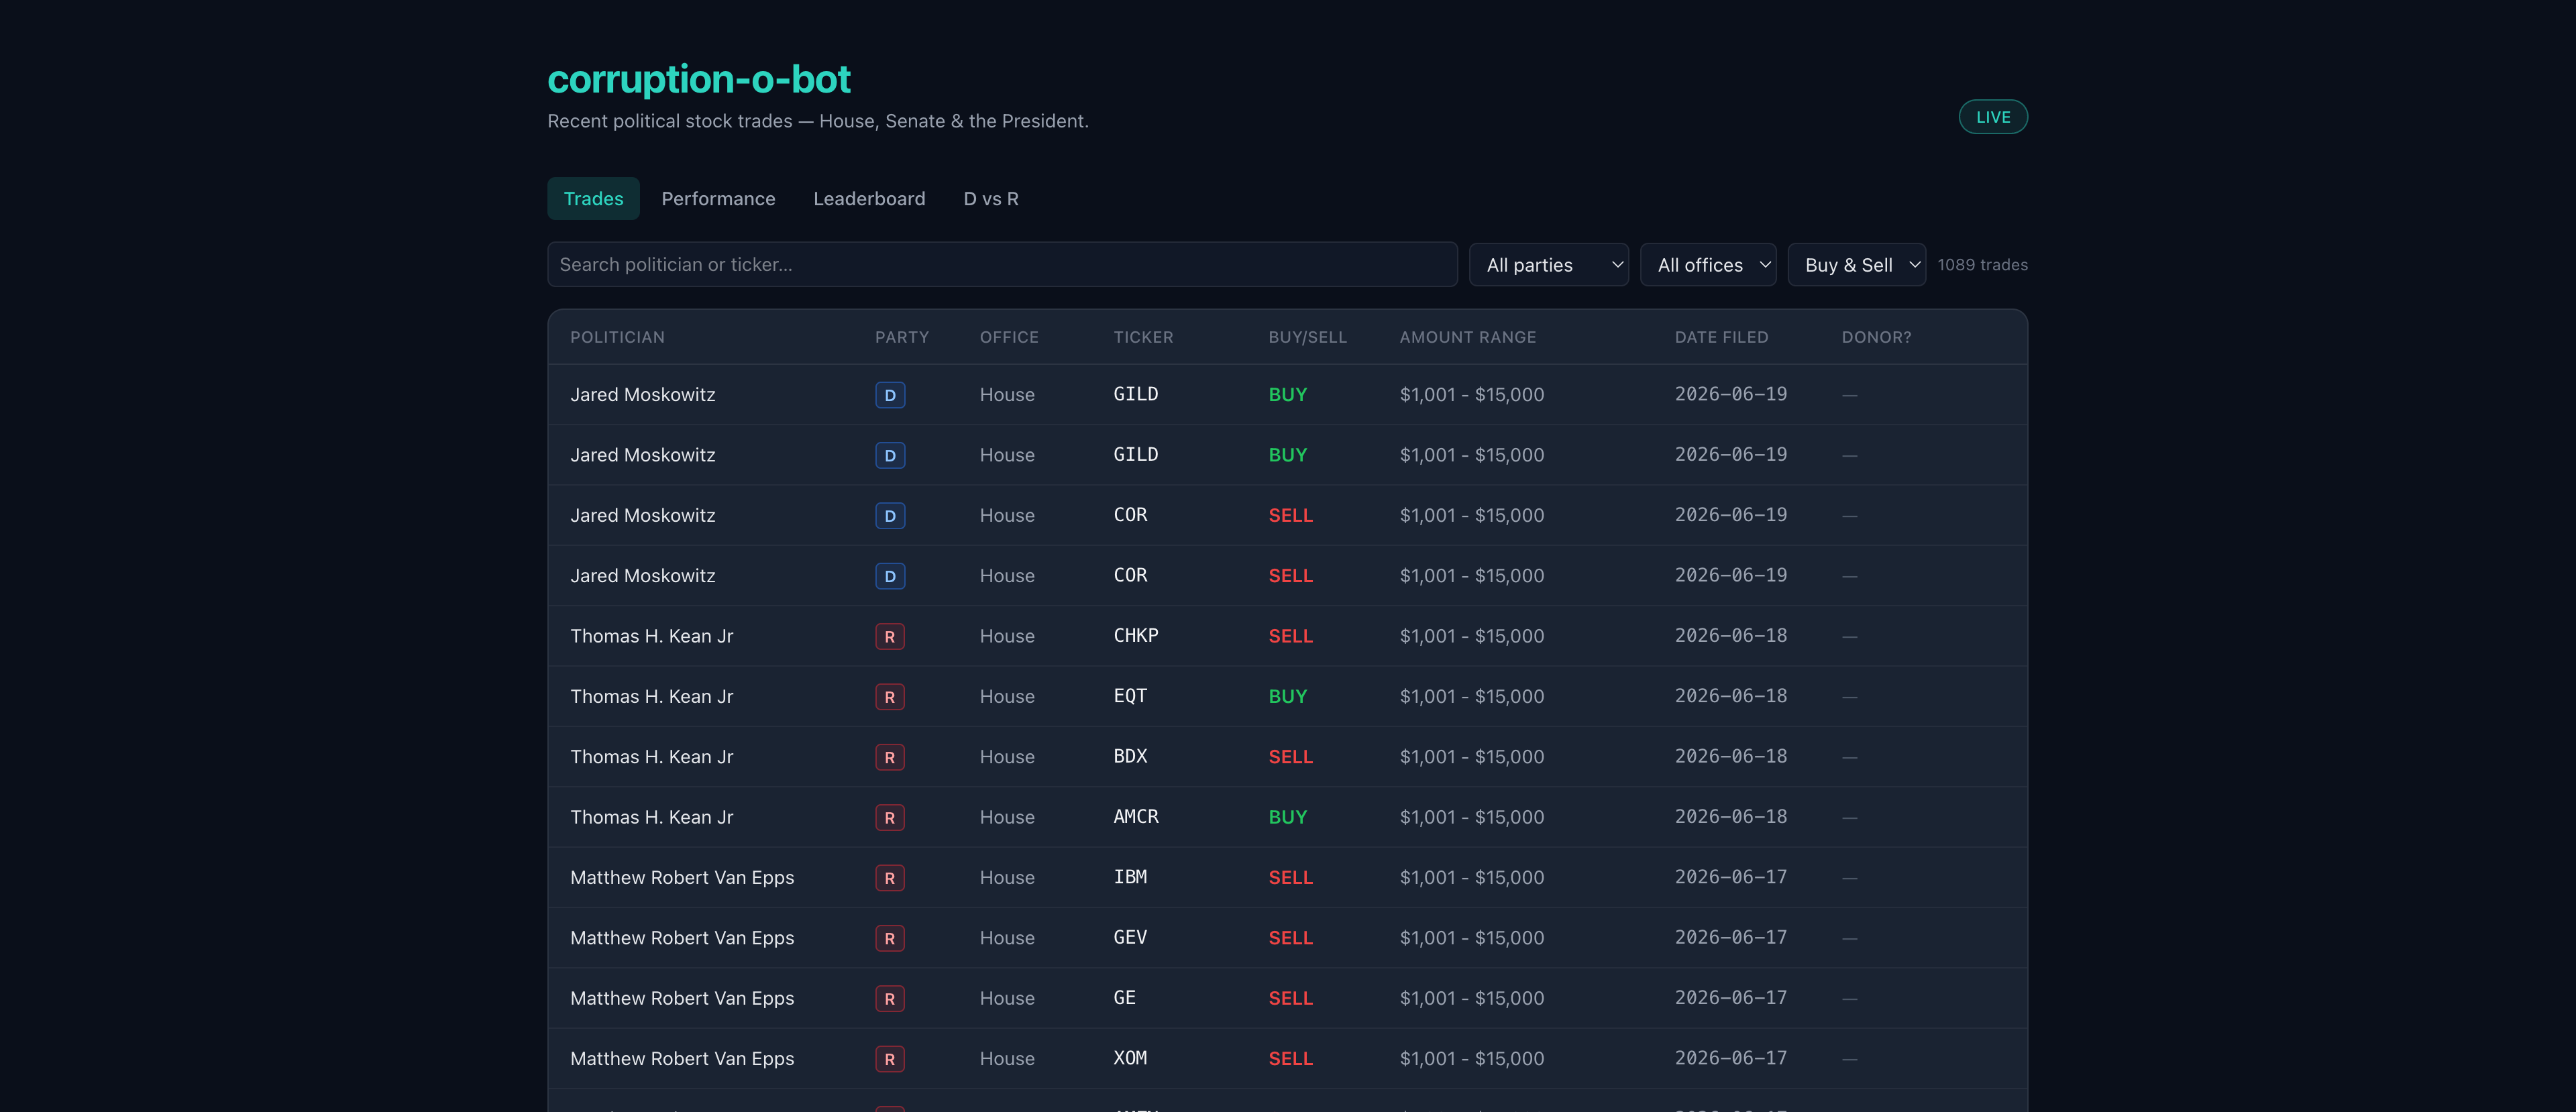
Task: Click the subtitle about recent political stock trades
Action: (x=817, y=121)
